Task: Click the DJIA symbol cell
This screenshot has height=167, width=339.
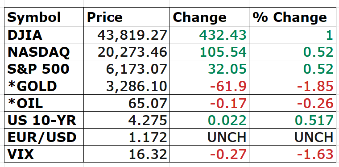Action: pos(44,35)
